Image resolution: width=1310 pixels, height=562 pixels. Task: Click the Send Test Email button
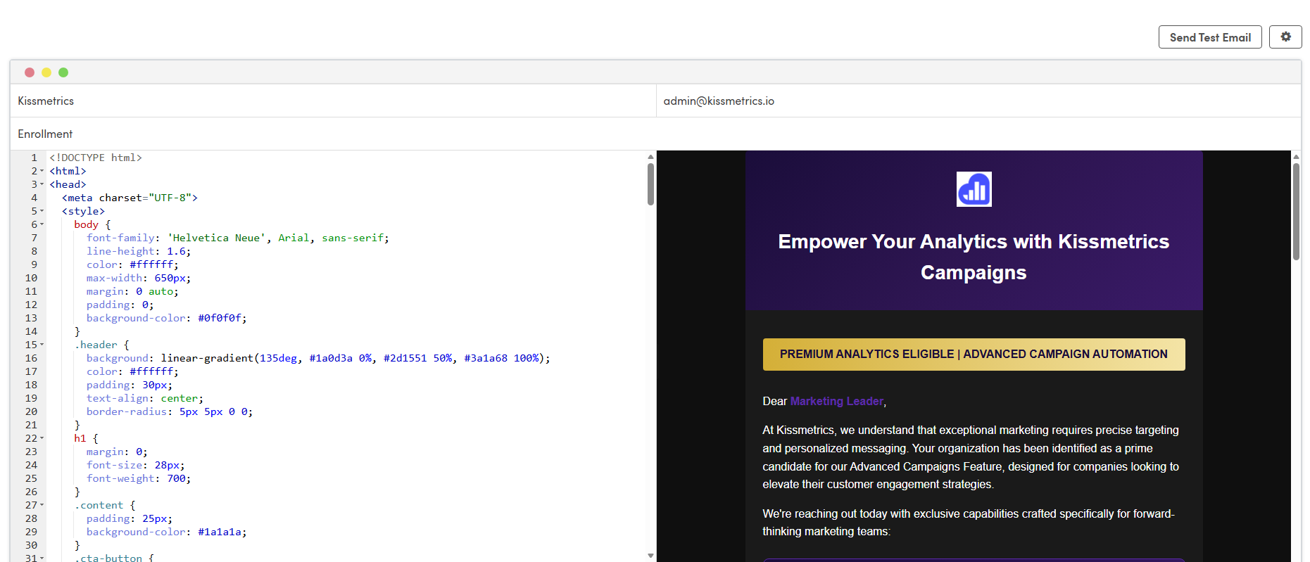[1210, 37]
